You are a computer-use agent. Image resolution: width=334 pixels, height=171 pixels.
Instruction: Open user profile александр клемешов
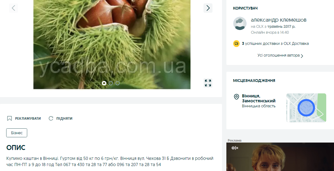coord(279,20)
